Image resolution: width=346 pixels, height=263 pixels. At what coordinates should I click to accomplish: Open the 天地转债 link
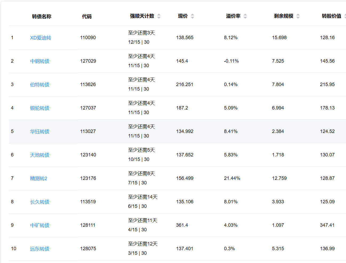[40, 155]
